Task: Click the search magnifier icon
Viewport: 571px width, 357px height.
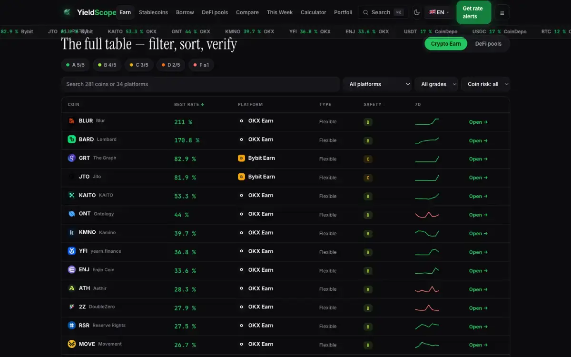Action: click(365, 12)
